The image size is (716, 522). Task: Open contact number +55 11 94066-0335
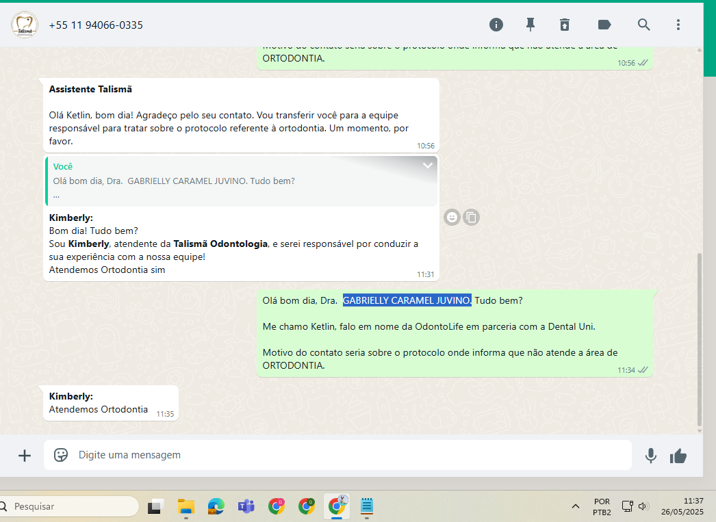tap(96, 25)
